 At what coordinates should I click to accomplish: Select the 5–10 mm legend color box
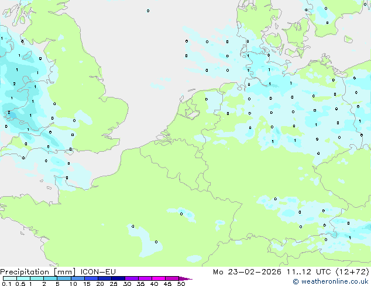(x=64, y=278)
